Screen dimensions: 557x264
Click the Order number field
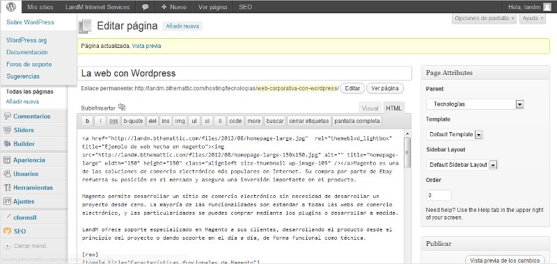(439, 195)
